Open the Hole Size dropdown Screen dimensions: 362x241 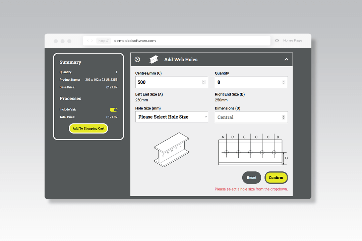(172, 117)
